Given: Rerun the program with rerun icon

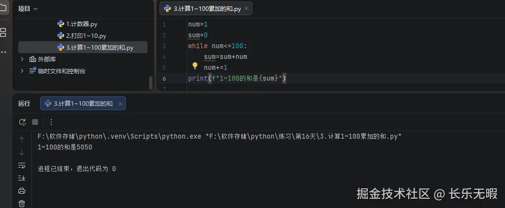Looking at the screenshot, I should [x=22, y=122].
